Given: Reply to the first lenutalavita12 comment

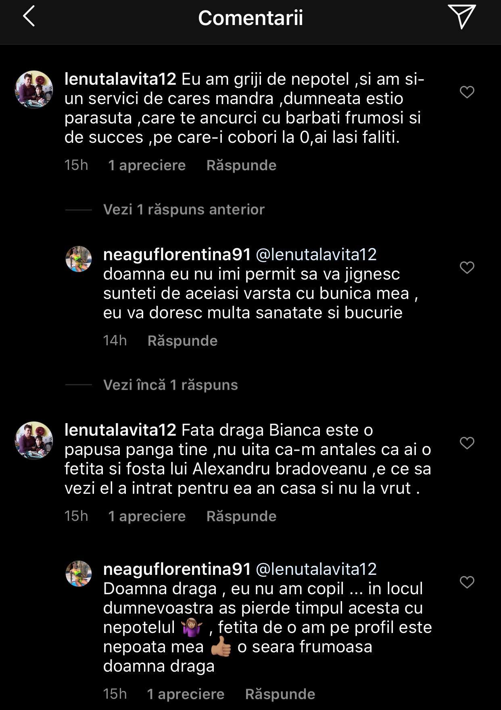Looking at the screenshot, I should [241, 165].
